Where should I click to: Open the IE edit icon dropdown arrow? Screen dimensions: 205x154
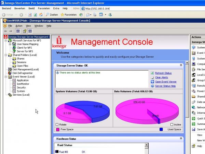[105, 15]
